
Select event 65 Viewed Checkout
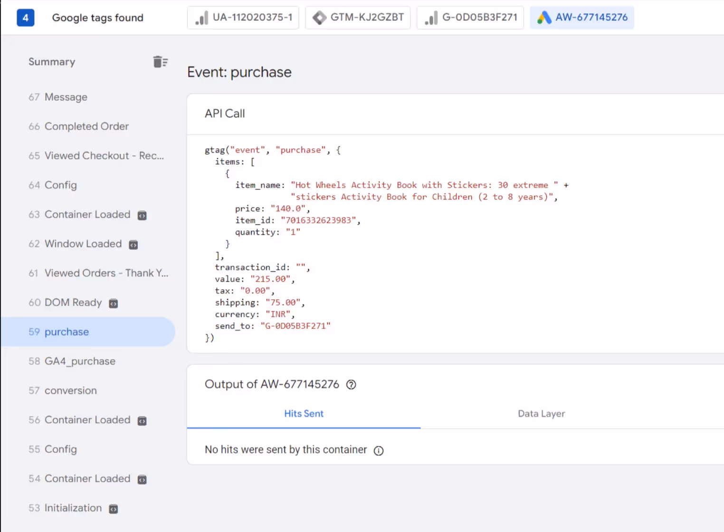[x=88, y=156]
